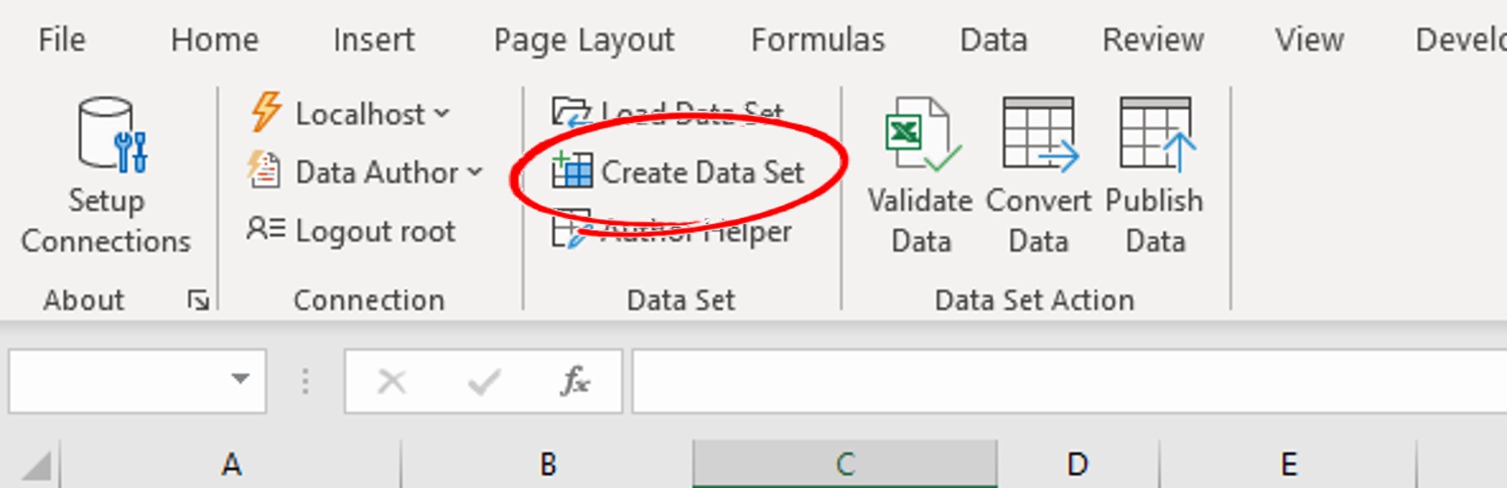Screen dimensions: 1507x488
Task: Expand the Data Author dropdown
Action: coord(475,172)
